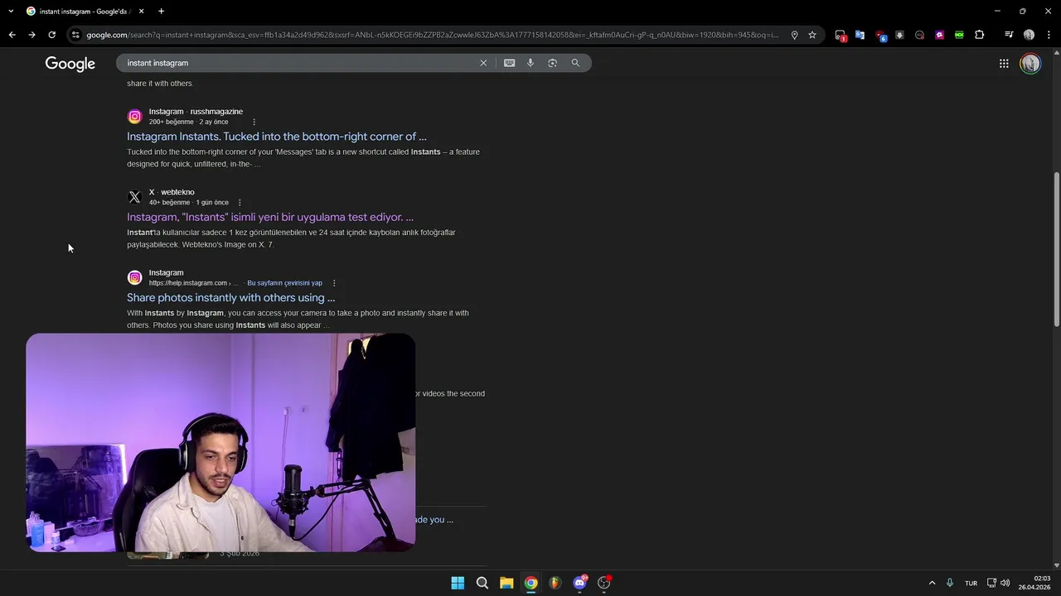Viewport: 1061px width, 596px height.
Task: Open webtekno "Instants isimli yeni" result
Action: coord(270,217)
